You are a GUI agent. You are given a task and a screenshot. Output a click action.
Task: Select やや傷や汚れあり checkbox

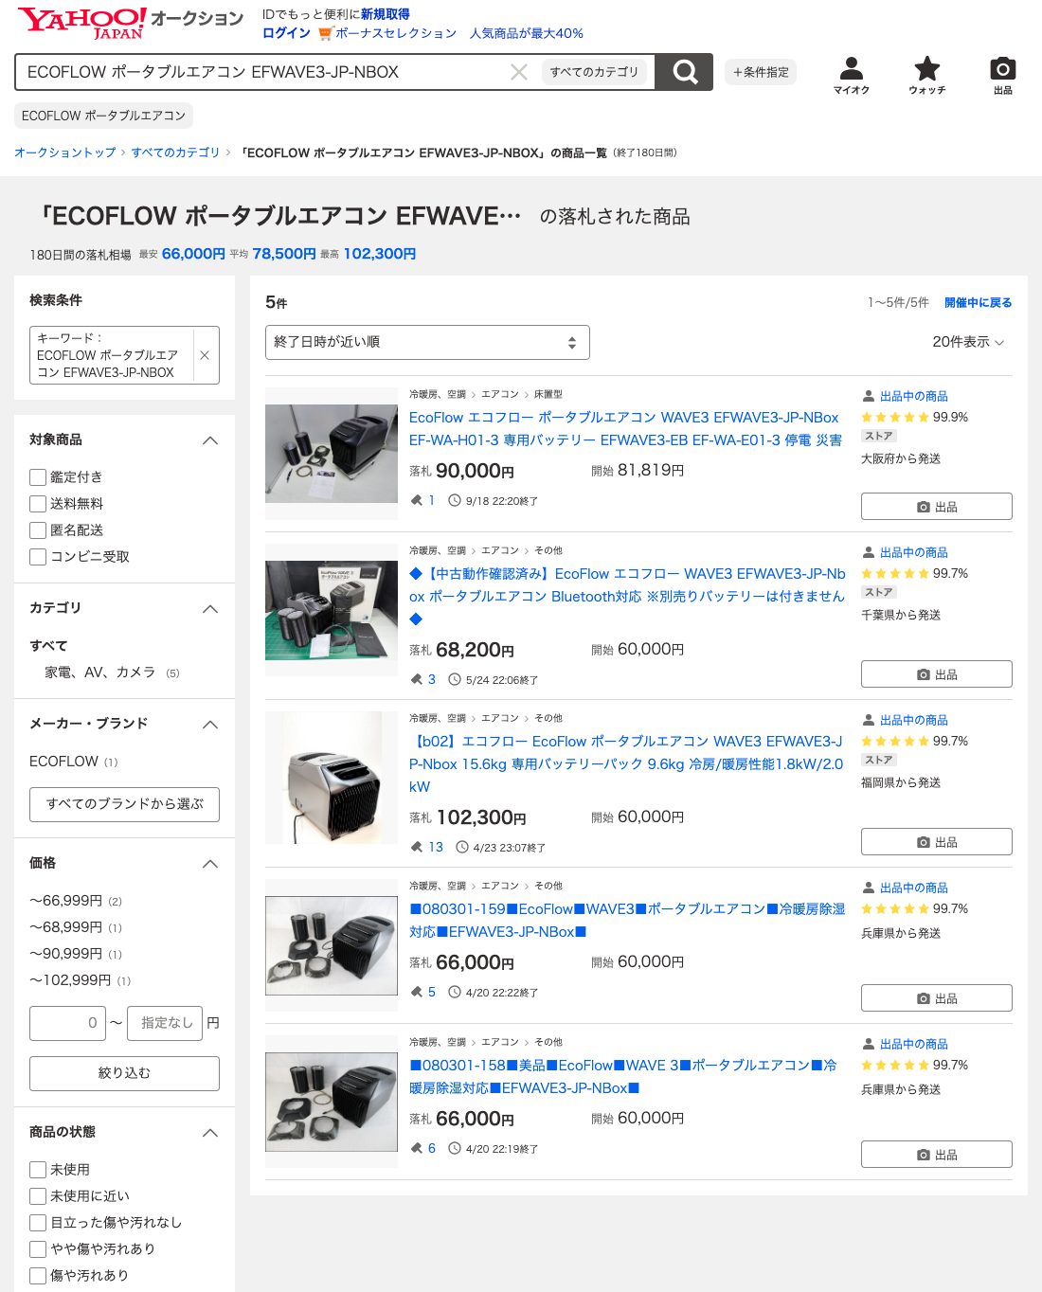[38, 1249]
